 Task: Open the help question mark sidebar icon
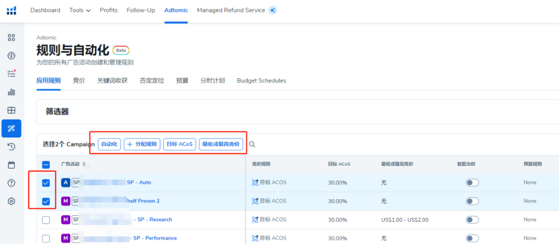point(11,183)
